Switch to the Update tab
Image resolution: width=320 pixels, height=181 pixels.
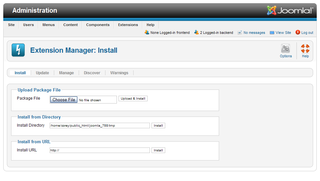coord(42,73)
